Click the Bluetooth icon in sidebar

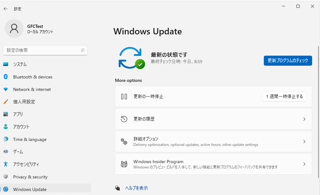click(6, 77)
